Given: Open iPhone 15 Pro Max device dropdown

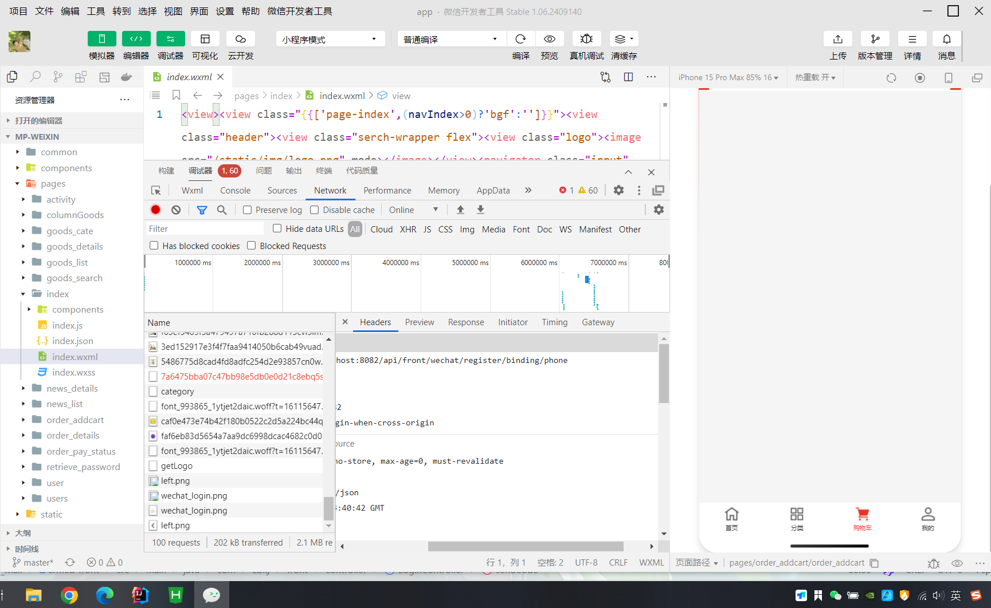Looking at the screenshot, I should pos(728,77).
